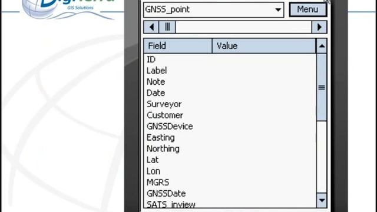
Task: Select the GNSSDevice field row
Action: (230, 127)
